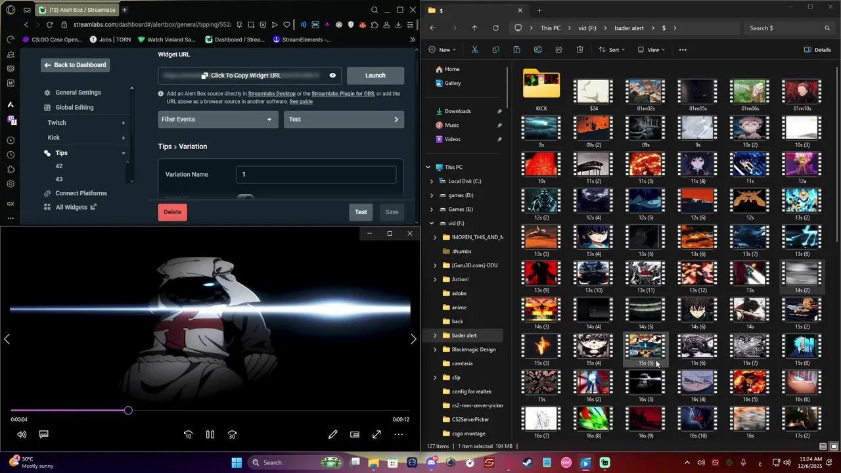The image size is (841, 473).
Task: Click the Share icon in File Explorer toolbar
Action: (x=558, y=50)
